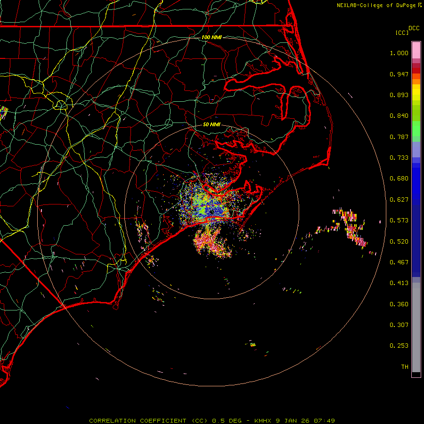This screenshot has height=424, width=424.
Task: Select the 0.947 scale value
Action: tap(399, 74)
